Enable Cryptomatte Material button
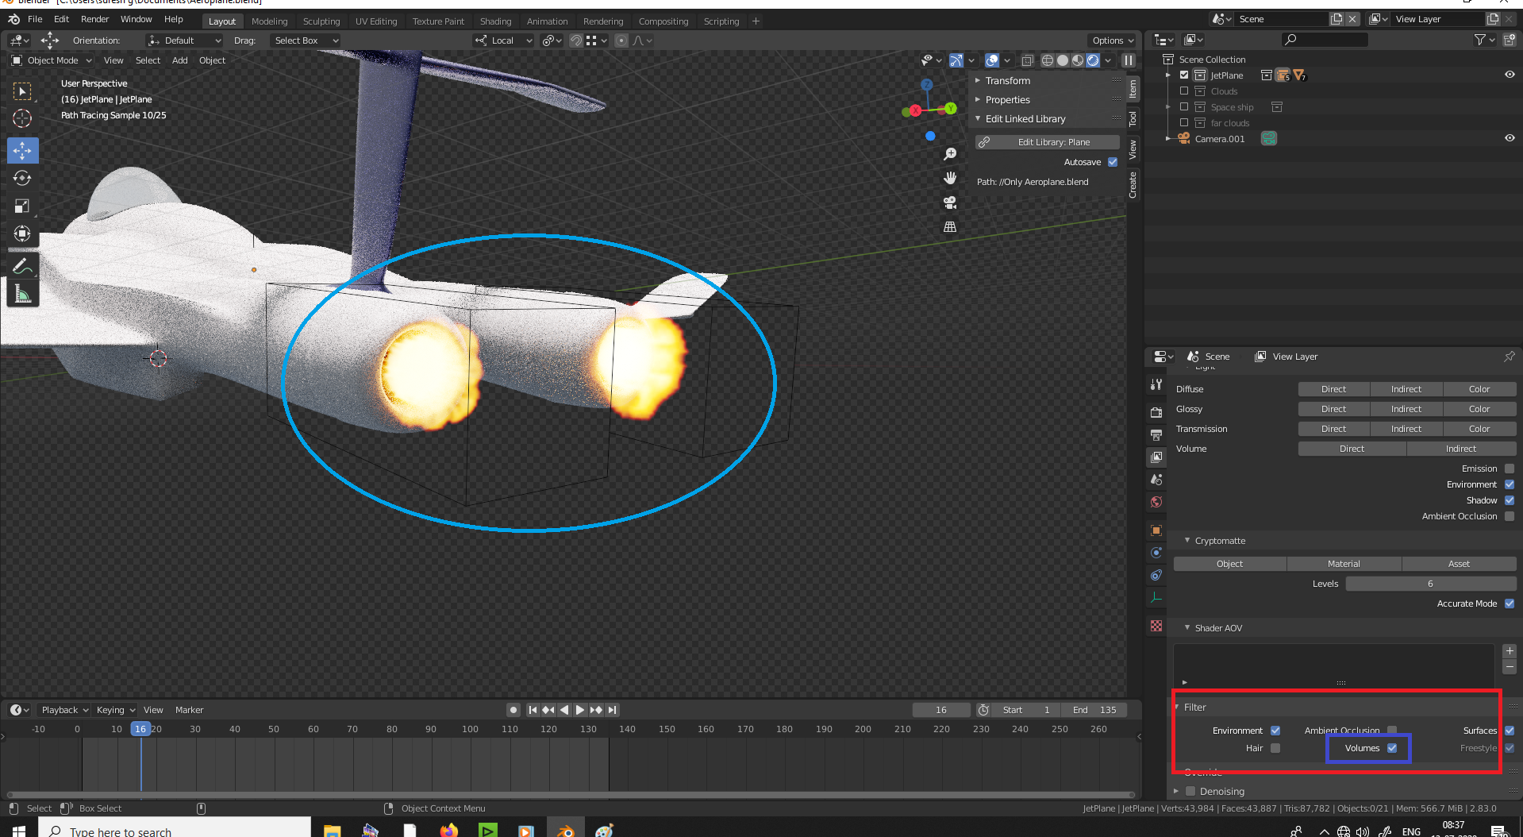1523x837 pixels. [x=1344, y=564]
